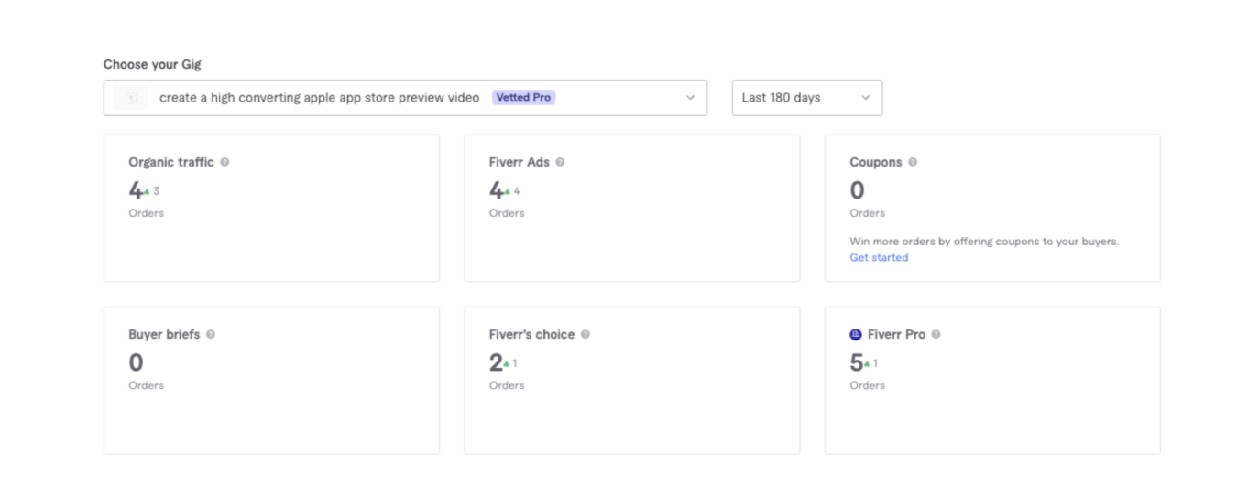This screenshot has width=1259, height=496.
Task: Click the Vetted Pro badge
Action: pyautogui.click(x=524, y=97)
